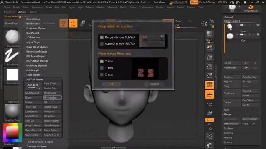
Task: Expand the Misc Utilities plugin section
Action: [33, 19]
